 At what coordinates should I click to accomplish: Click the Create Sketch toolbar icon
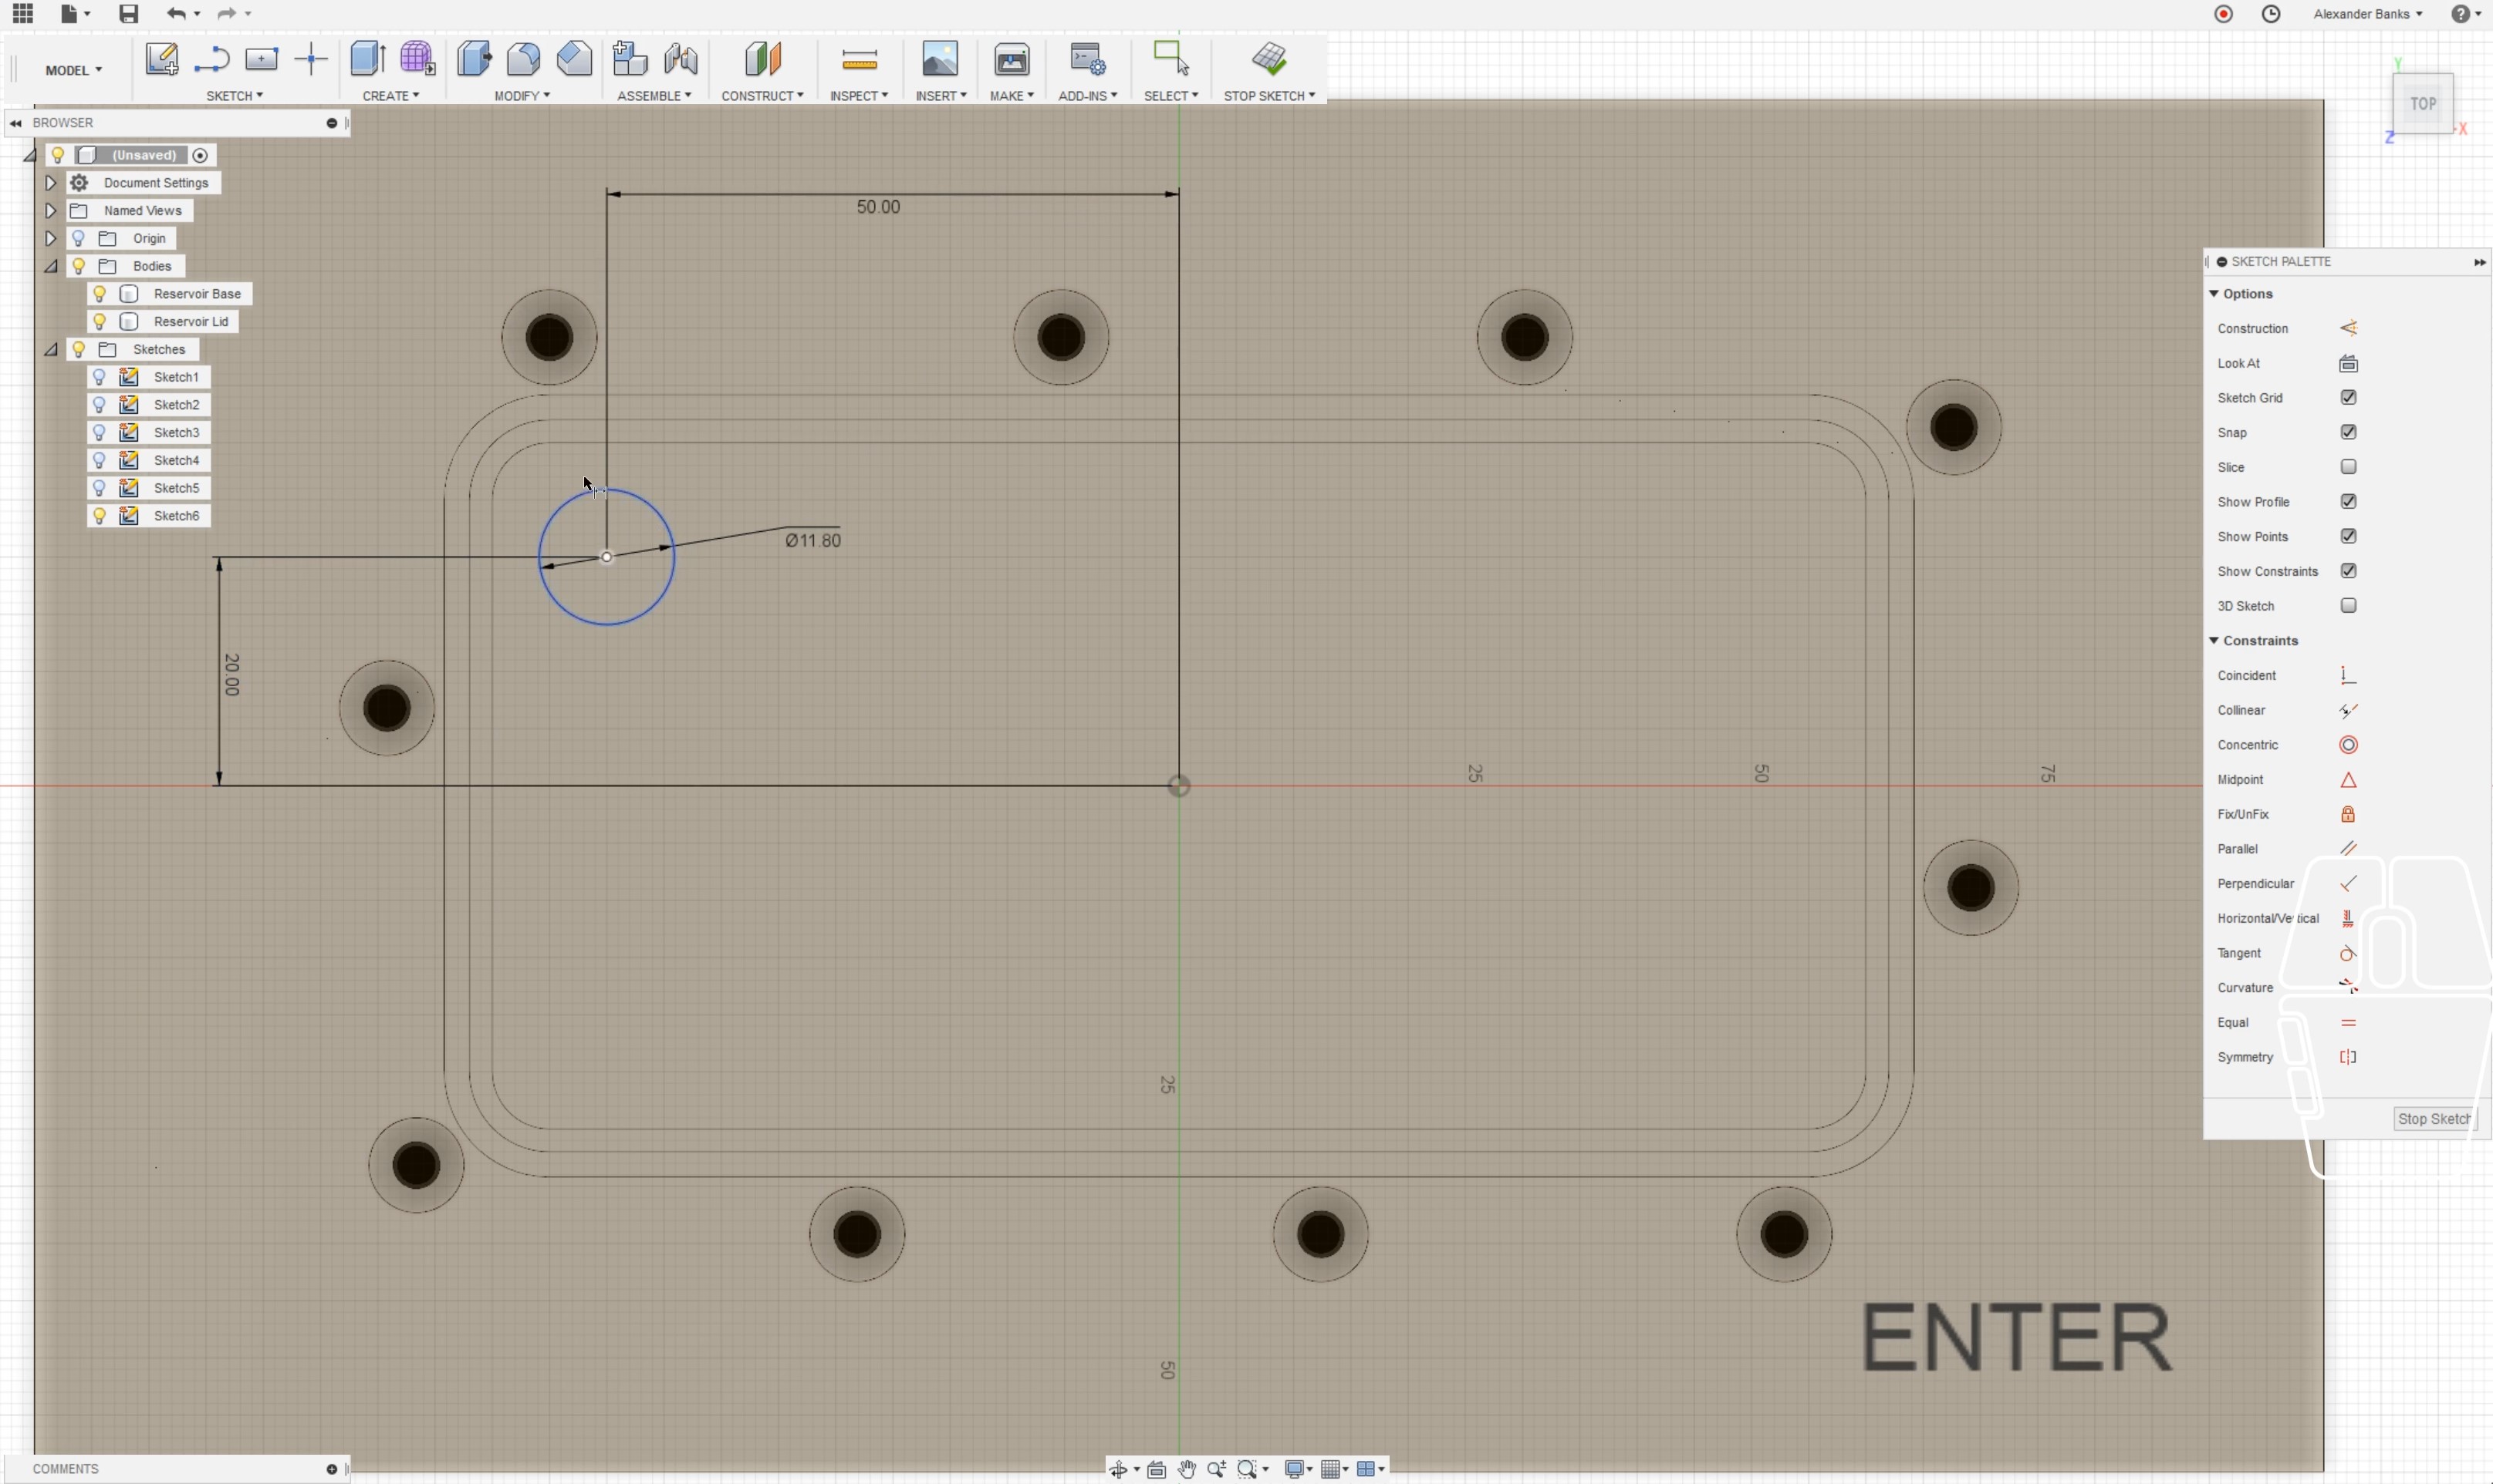point(161,59)
